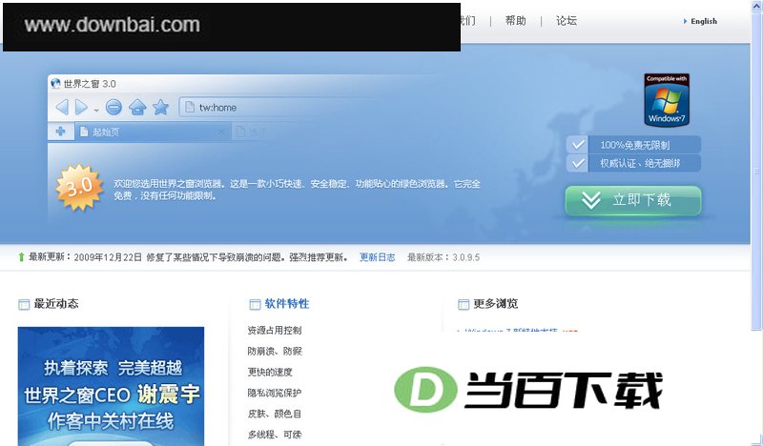The width and height of the screenshot is (763, 446).
Task: Click the forward arrow in browser mockup
Action: coord(82,107)
